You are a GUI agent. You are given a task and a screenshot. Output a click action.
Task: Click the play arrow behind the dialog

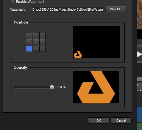[x=139, y=54]
